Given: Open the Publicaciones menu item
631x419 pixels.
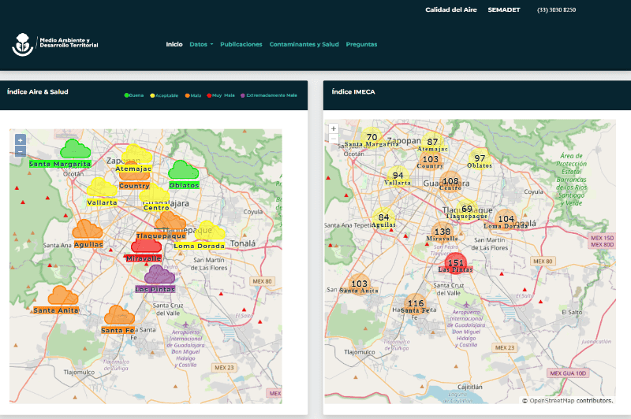Looking at the screenshot, I should click(x=241, y=44).
